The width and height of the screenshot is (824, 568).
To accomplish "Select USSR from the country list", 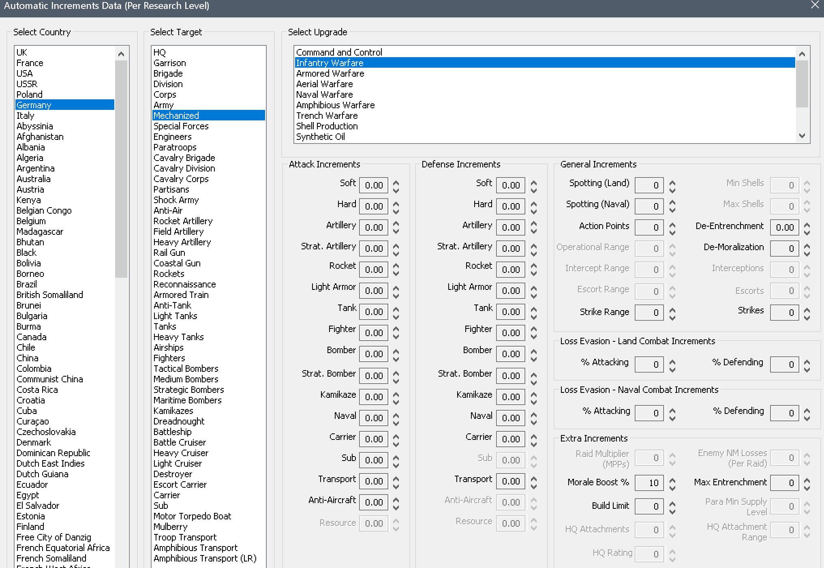I will 27,84.
